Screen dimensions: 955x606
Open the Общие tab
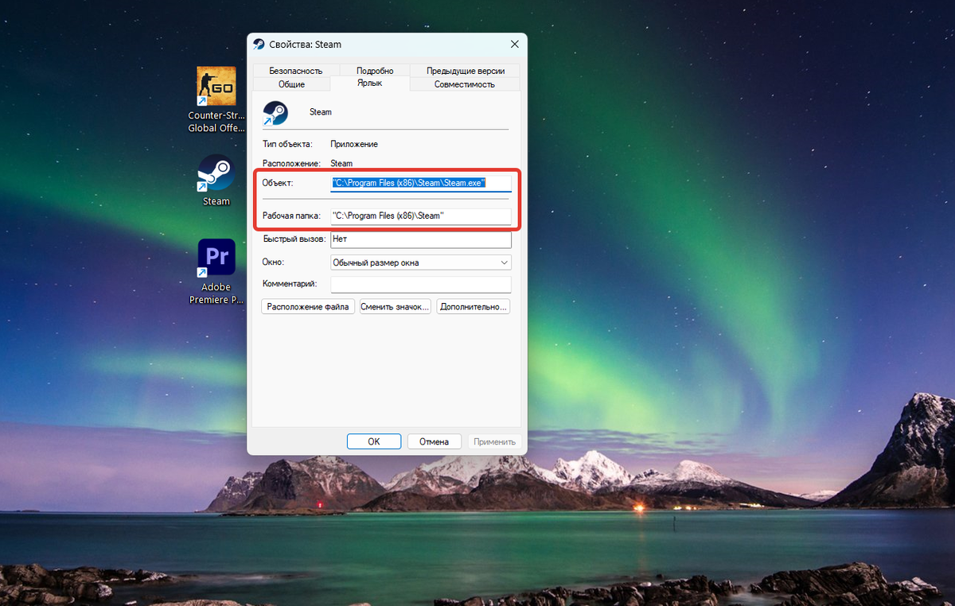coord(291,84)
